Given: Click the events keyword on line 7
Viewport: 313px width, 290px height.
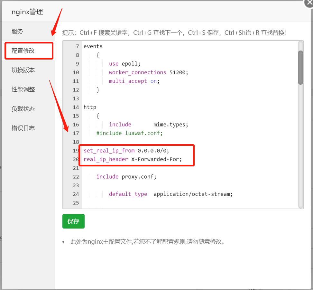Looking at the screenshot, I should pyautogui.click(x=93, y=46).
